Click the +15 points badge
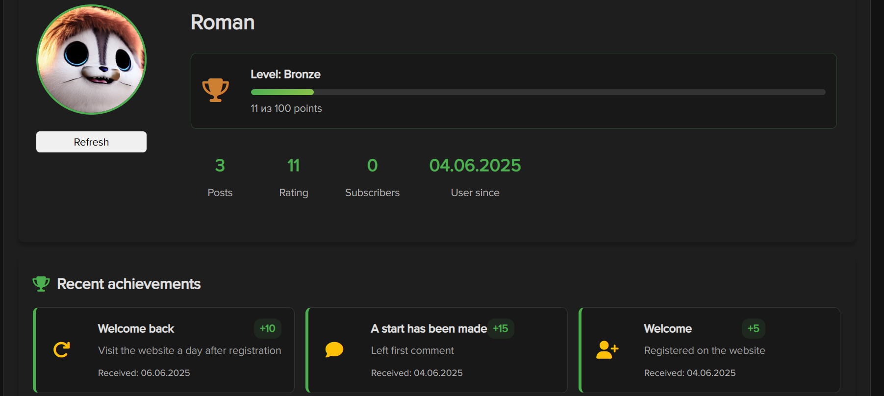884x396 pixels. tap(501, 328)
